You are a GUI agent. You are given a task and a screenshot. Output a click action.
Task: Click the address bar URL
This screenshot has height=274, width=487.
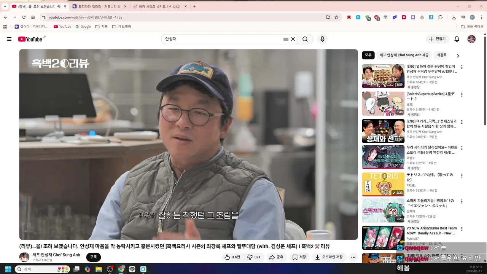coord(85,17)
